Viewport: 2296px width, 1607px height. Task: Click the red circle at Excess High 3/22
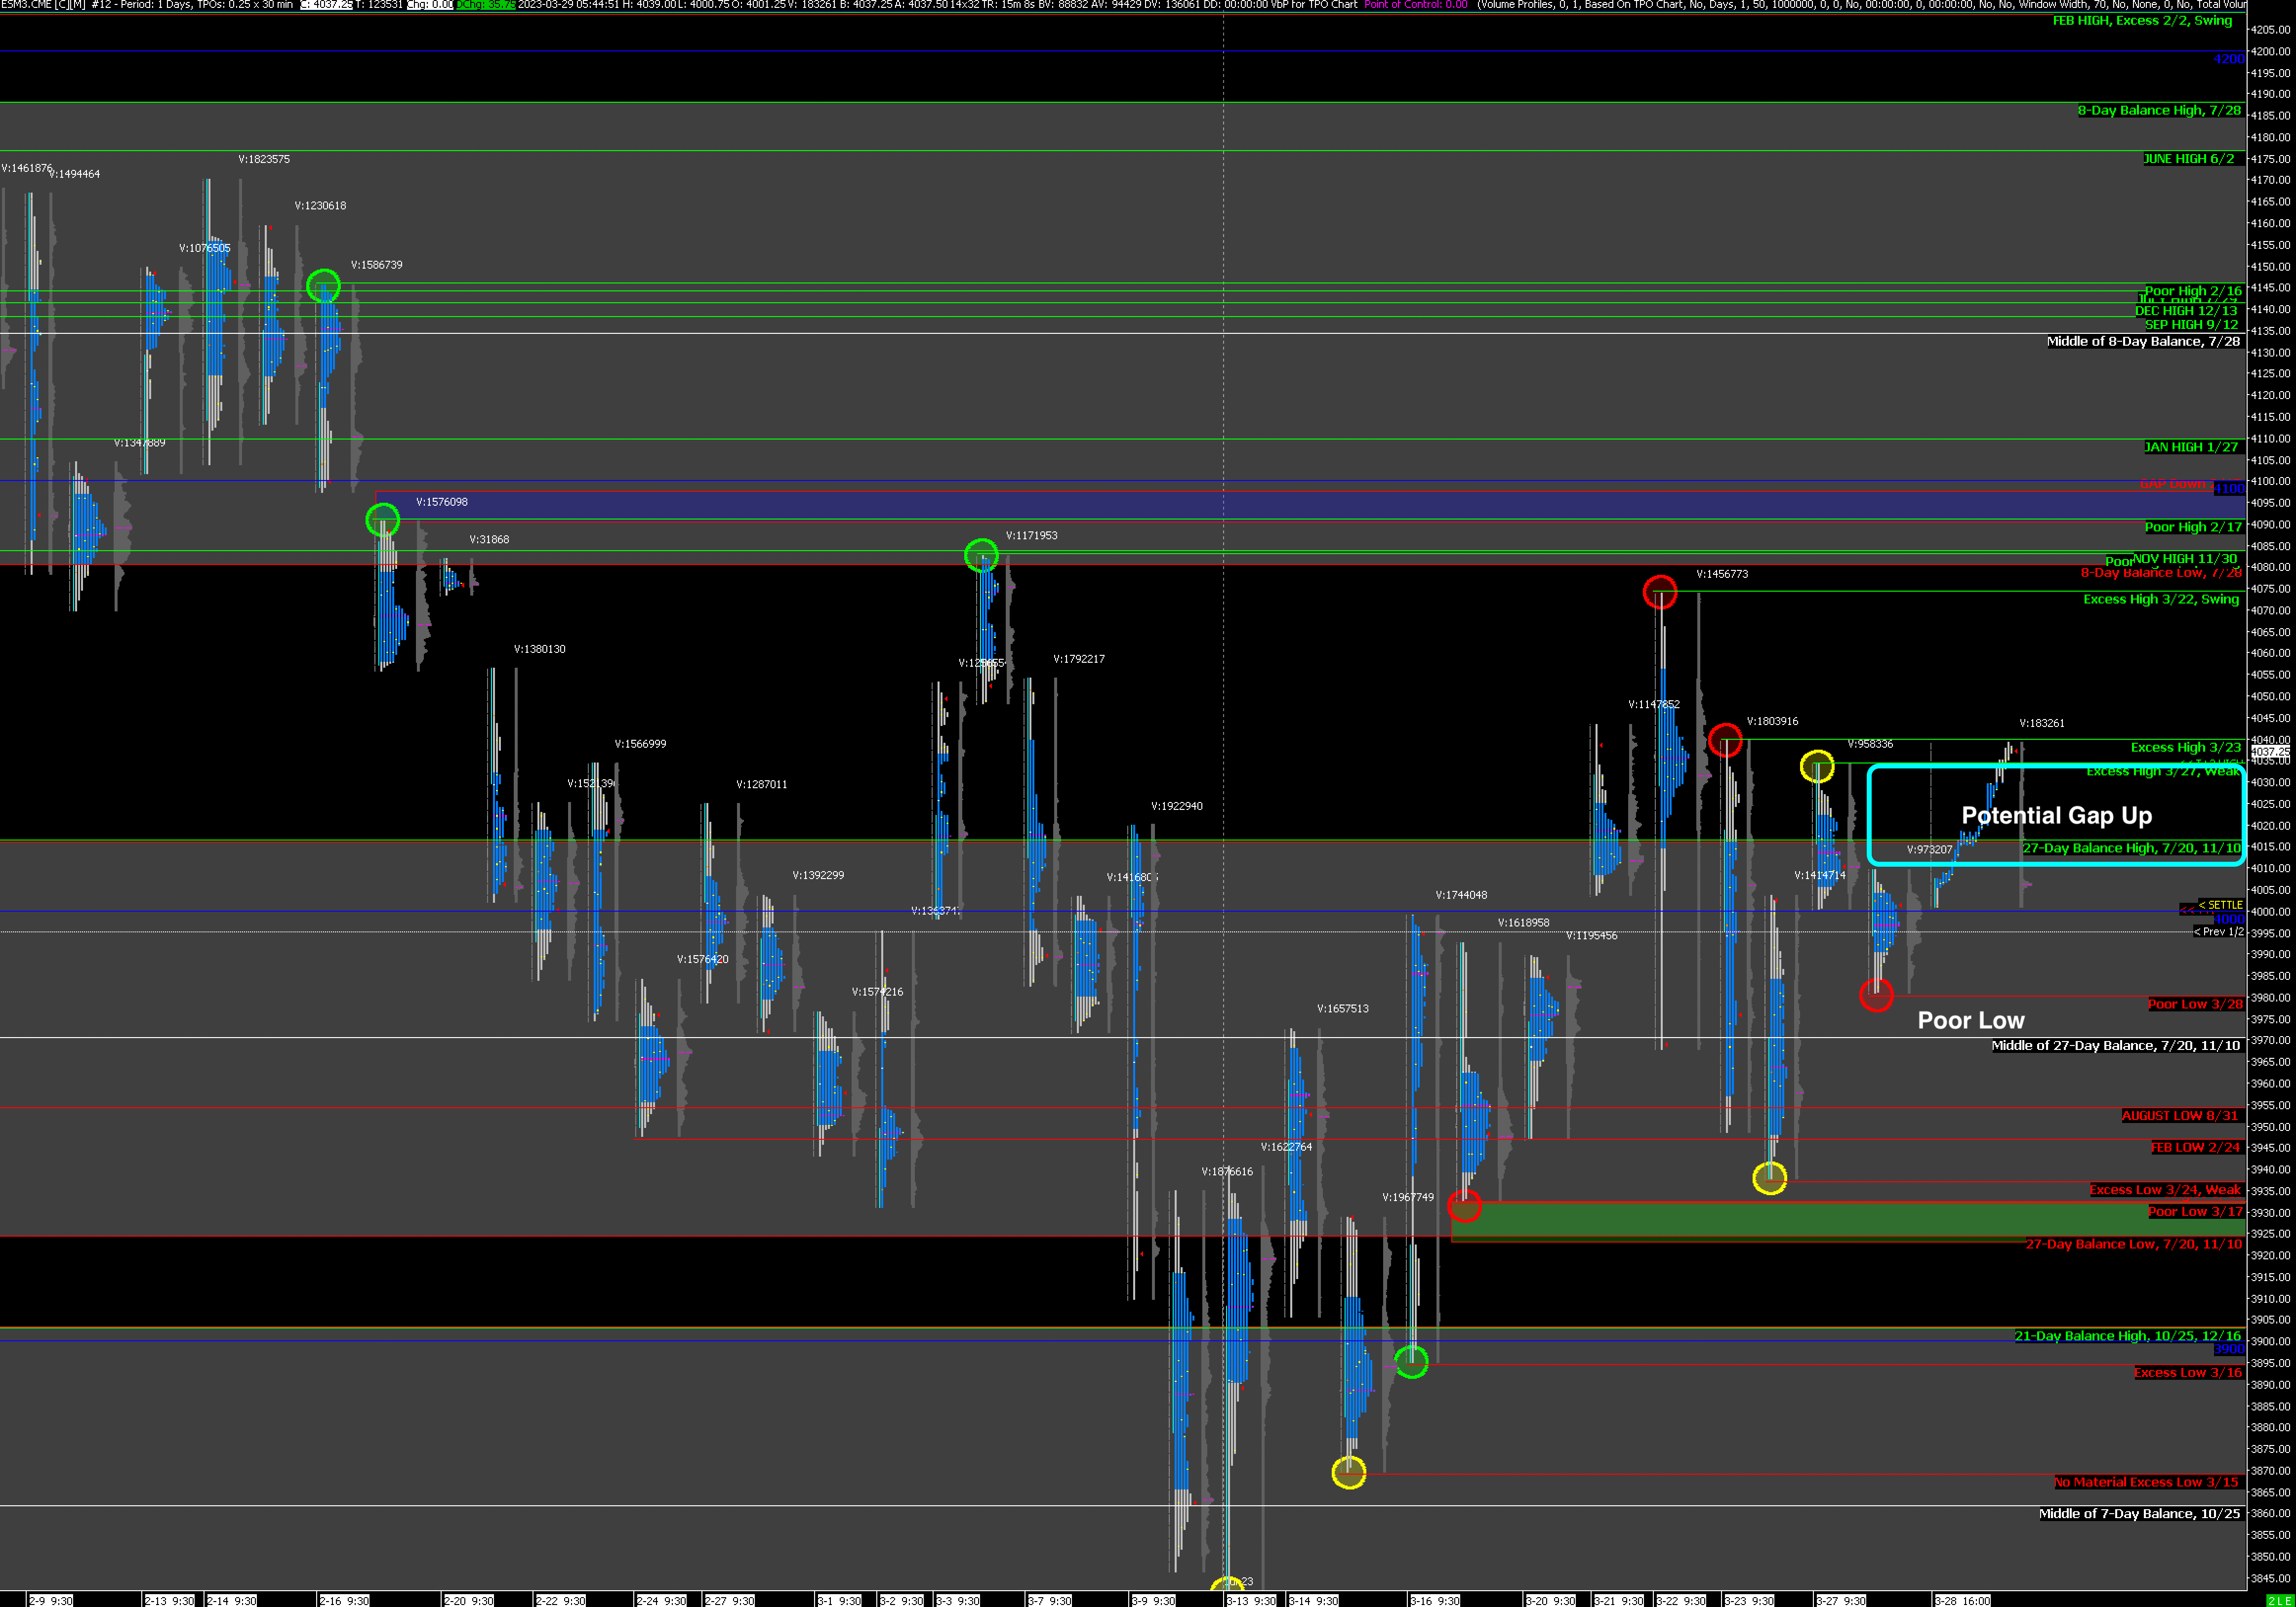(x=1660, y=592)
